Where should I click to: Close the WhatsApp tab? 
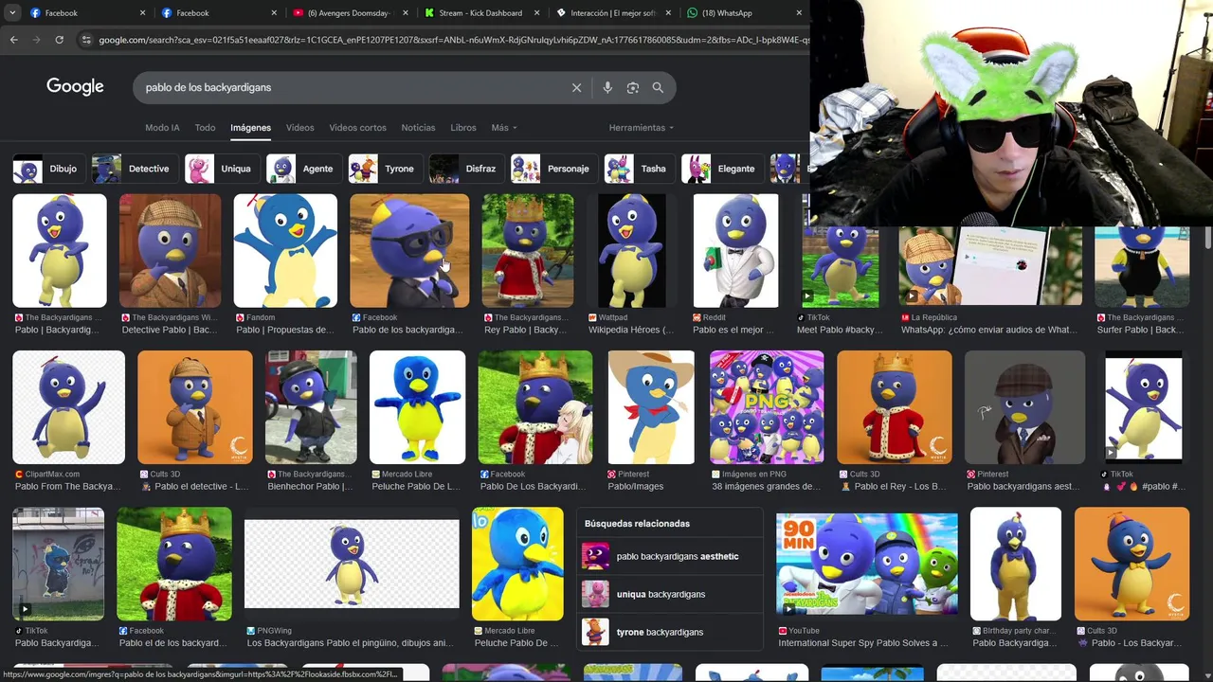(799, 13)
